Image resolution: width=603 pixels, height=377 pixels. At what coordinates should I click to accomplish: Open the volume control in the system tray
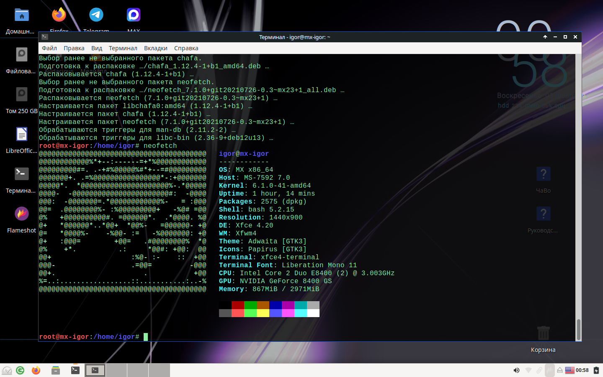(516, 370)
